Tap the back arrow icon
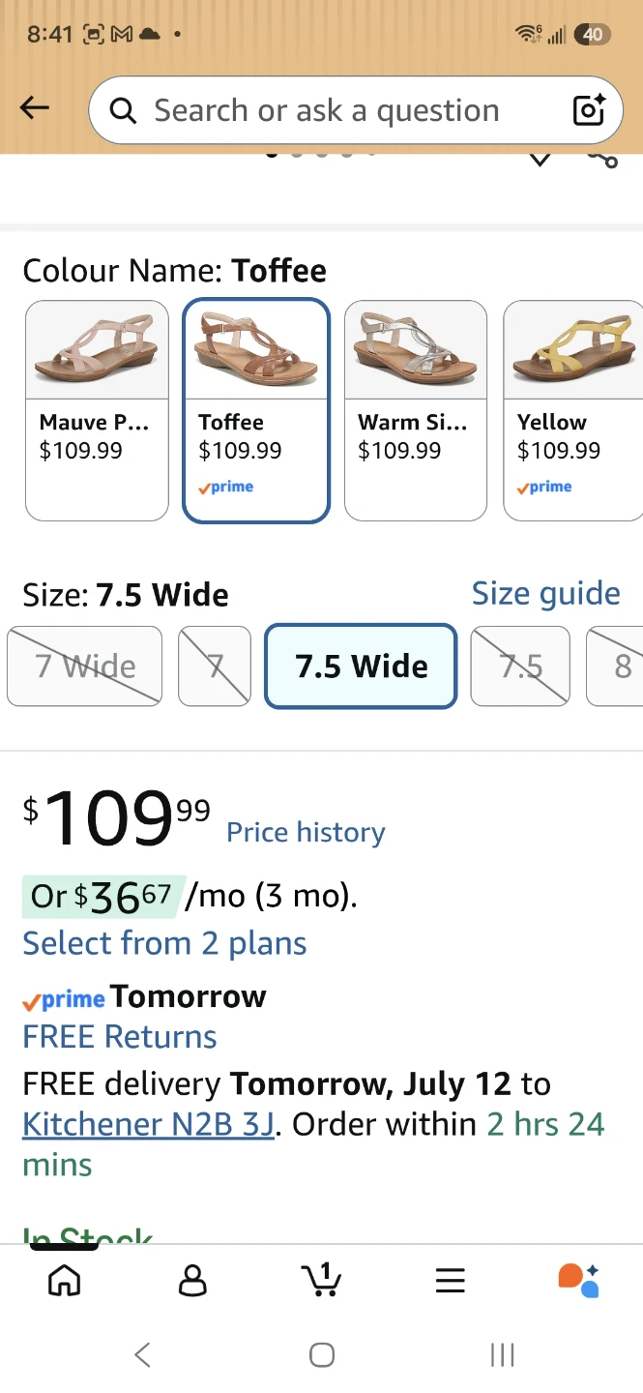 click(35, 108)
